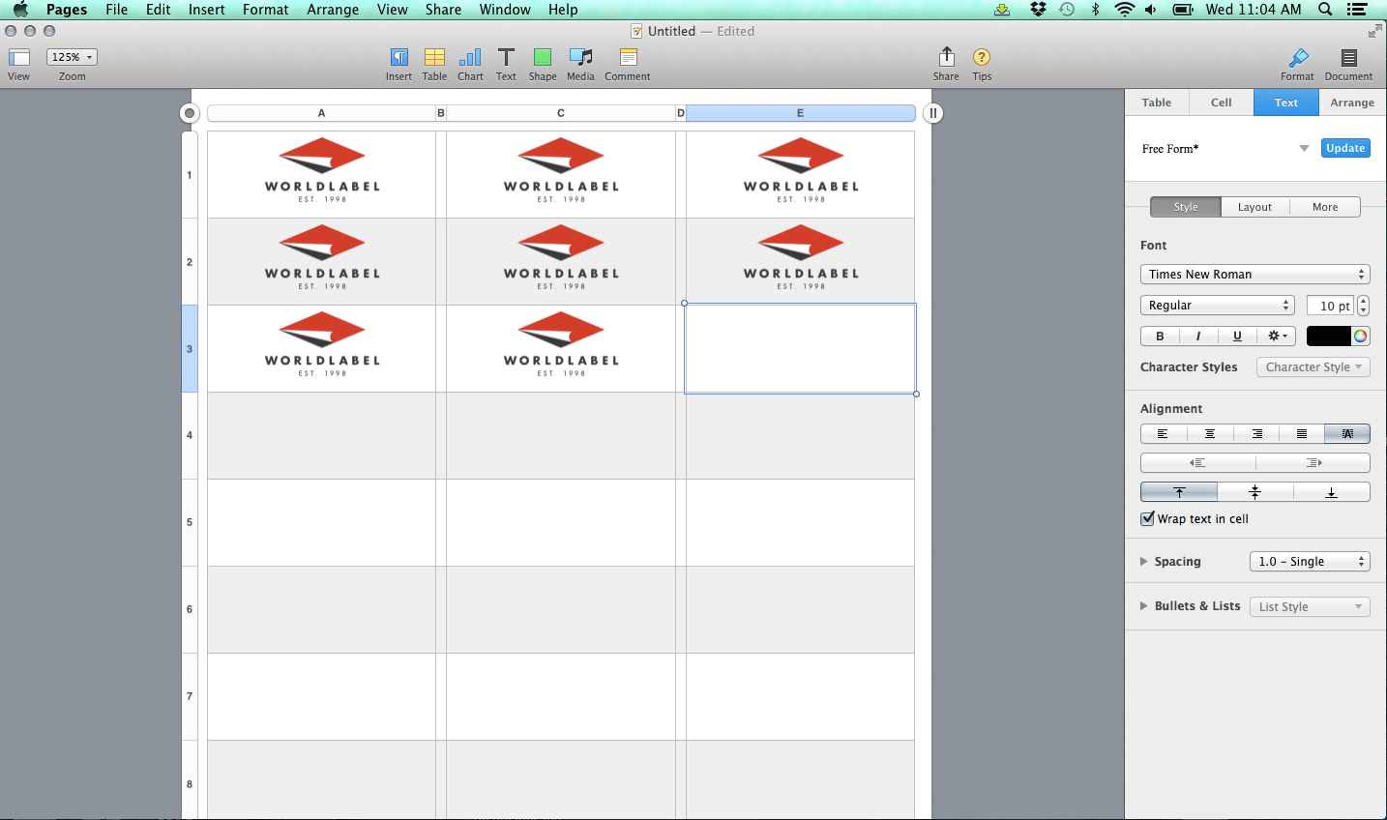Toggle the Format inspector brush icon
Image resolution: width=1387 pixels, height=820 pixels.
point(1298,57)
